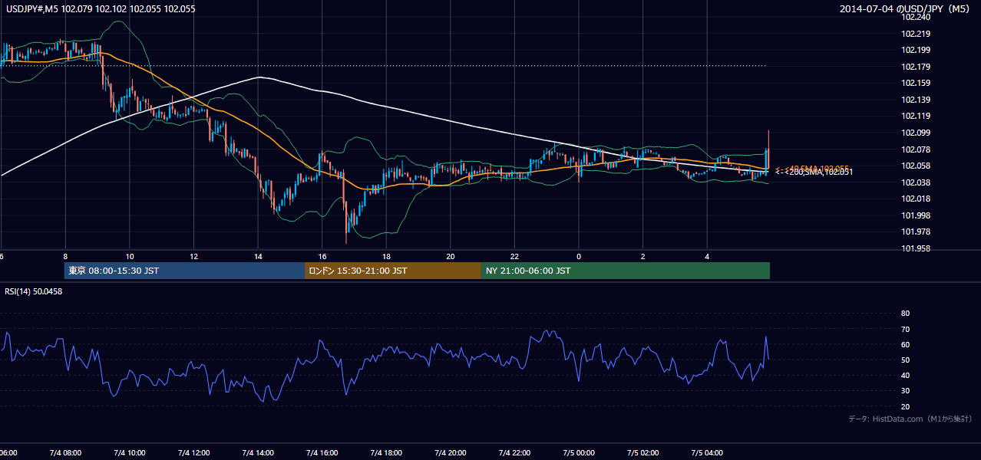Select the NY 21:00-06:00 JST session bar

click(626, 271)
